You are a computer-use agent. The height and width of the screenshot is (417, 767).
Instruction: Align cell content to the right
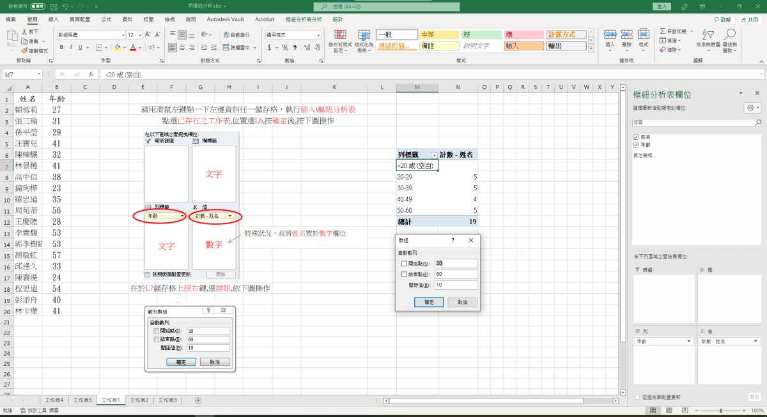[x=192, y=47]
